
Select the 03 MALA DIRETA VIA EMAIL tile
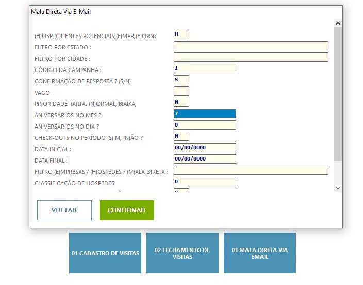(x=260, y=253)
